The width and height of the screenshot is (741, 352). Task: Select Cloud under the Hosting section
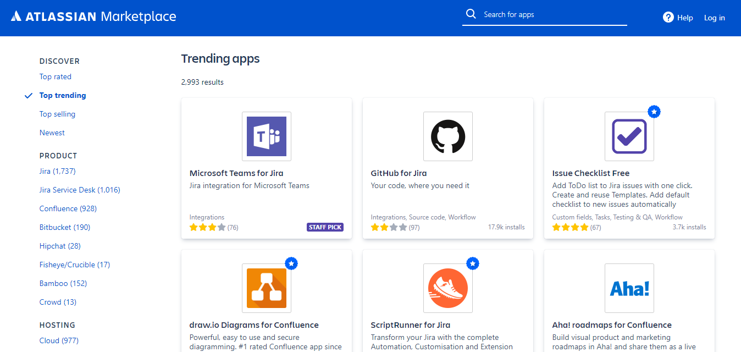click(x=59, y=340)
